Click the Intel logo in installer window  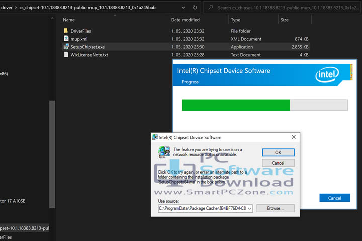pos(327,74)
